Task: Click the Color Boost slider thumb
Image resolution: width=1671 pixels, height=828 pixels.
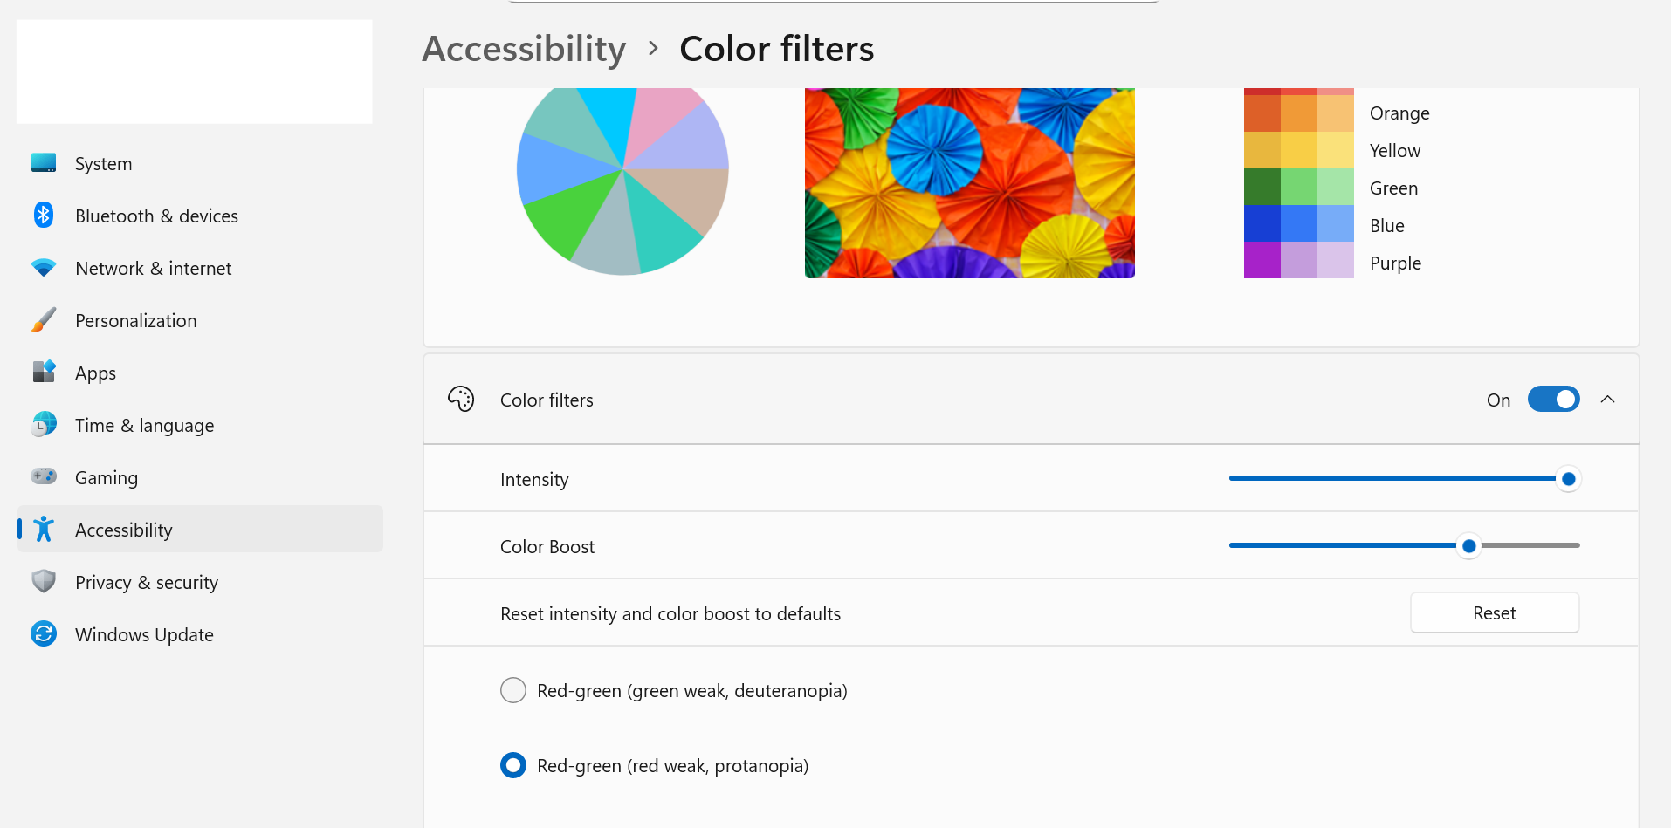Action: pyautogui.click(x=1469, y=546)
